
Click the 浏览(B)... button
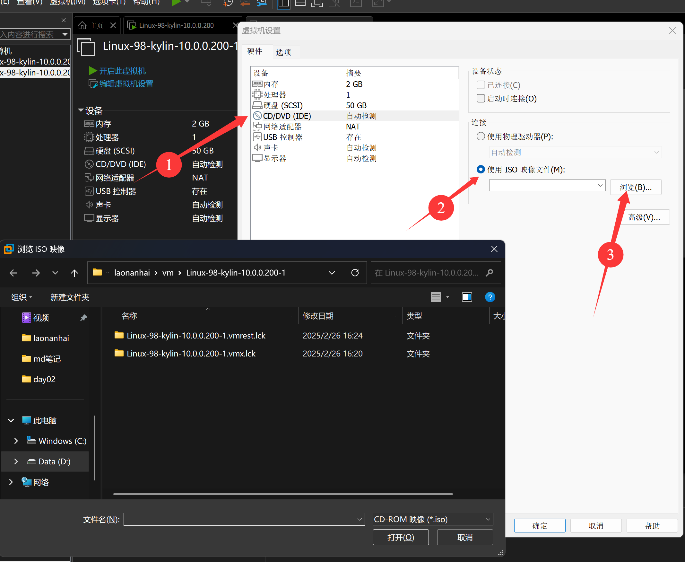(x=636, y=187)
